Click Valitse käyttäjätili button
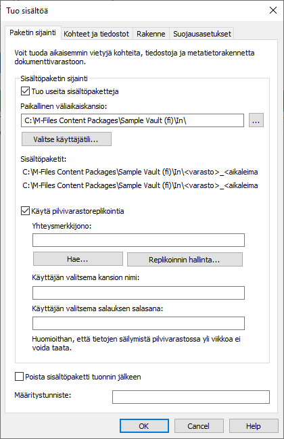The height and width of the screenshot is (439, 284). pos(66,139)
